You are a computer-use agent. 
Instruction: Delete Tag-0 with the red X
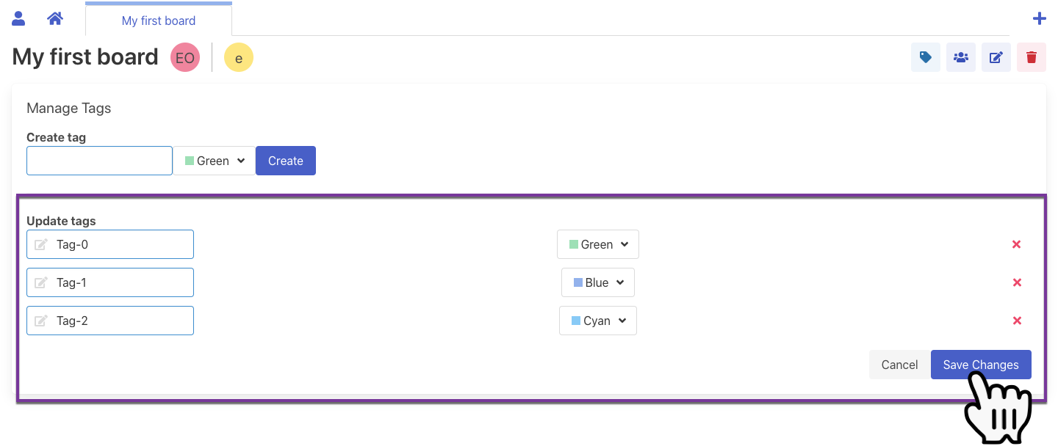pos(1017,244)
